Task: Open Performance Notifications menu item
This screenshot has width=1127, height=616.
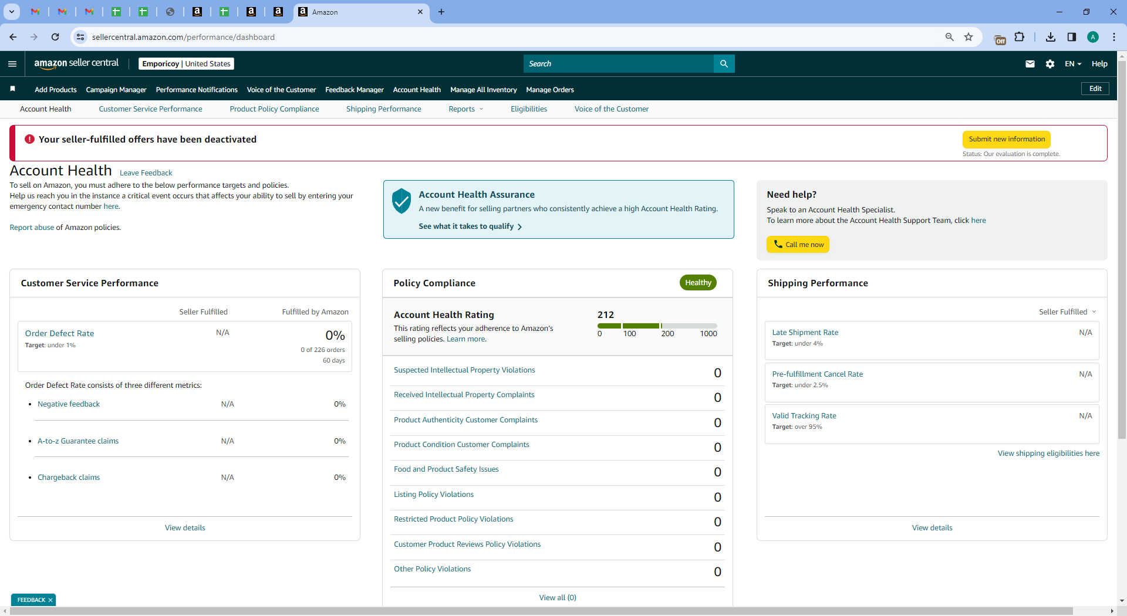Action: click(197, 90)
